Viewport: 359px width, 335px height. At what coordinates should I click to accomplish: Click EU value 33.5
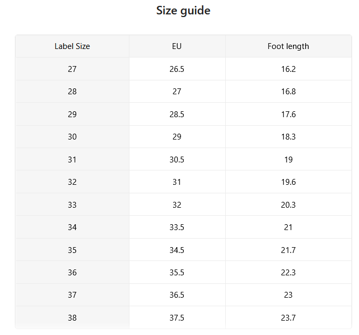(x=177, y=227)
